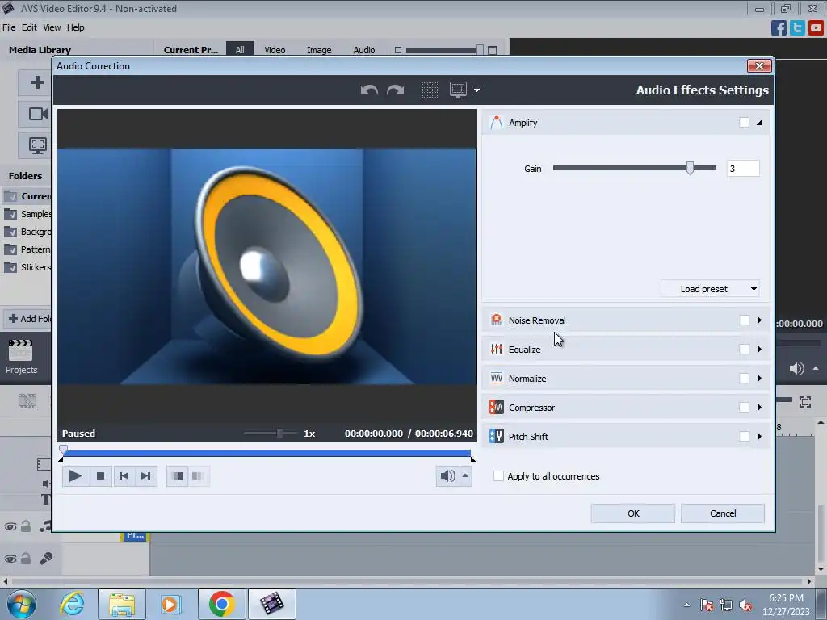Toggle audio track visibility eye

[x=10, y=526]
